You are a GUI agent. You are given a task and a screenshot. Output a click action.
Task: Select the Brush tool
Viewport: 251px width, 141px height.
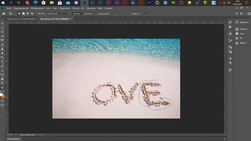click(x=2, y=45)
